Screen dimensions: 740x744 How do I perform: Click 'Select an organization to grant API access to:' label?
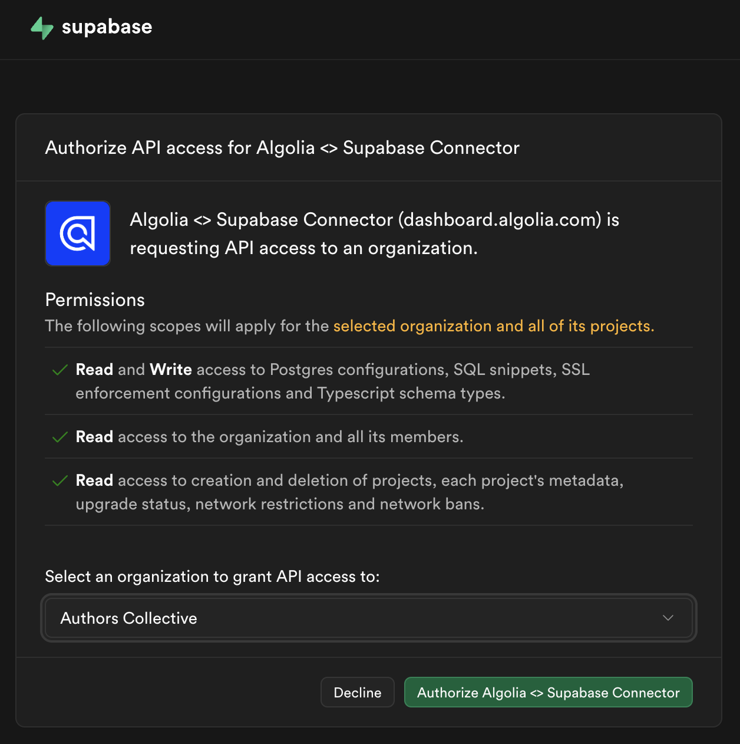[213, 577]
